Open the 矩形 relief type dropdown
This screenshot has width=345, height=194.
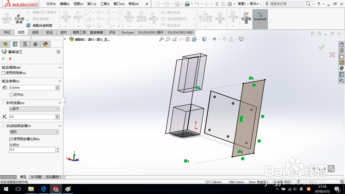point(34,132)
